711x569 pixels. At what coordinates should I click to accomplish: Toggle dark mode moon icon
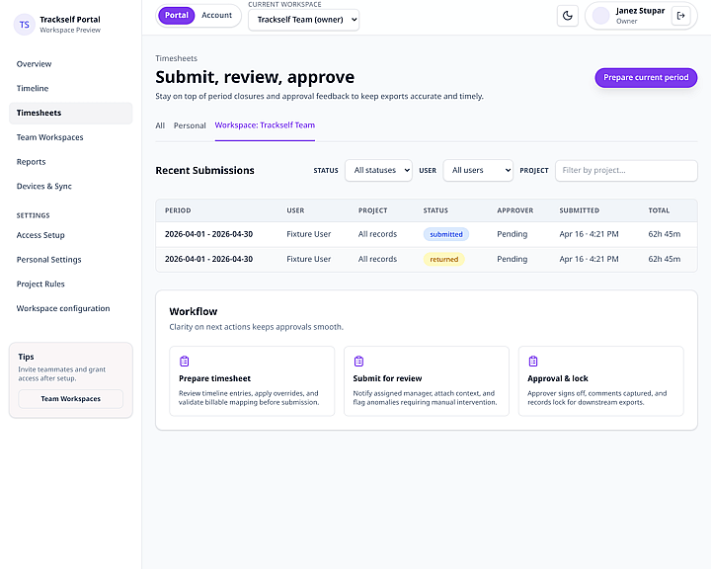[567, 16]
